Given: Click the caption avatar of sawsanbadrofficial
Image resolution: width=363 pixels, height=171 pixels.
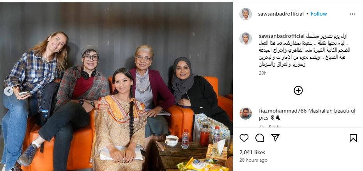Looking at the screenshot, I should tap(245, 39).
